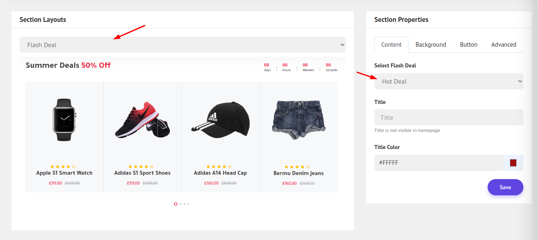Click the Bermu Denim Jeans shorts image
The height and width of the screenshot is (240, 538).
[298, 120]
